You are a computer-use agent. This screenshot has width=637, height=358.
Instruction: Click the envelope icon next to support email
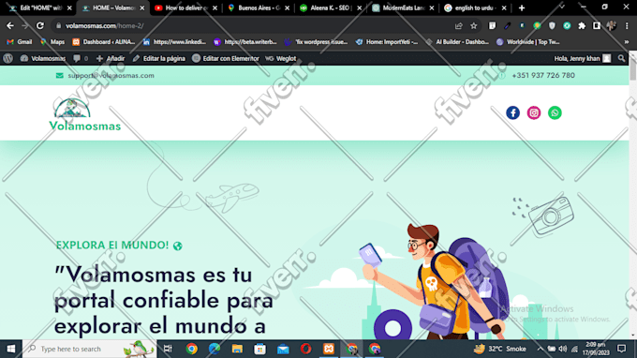coord(59,76)
